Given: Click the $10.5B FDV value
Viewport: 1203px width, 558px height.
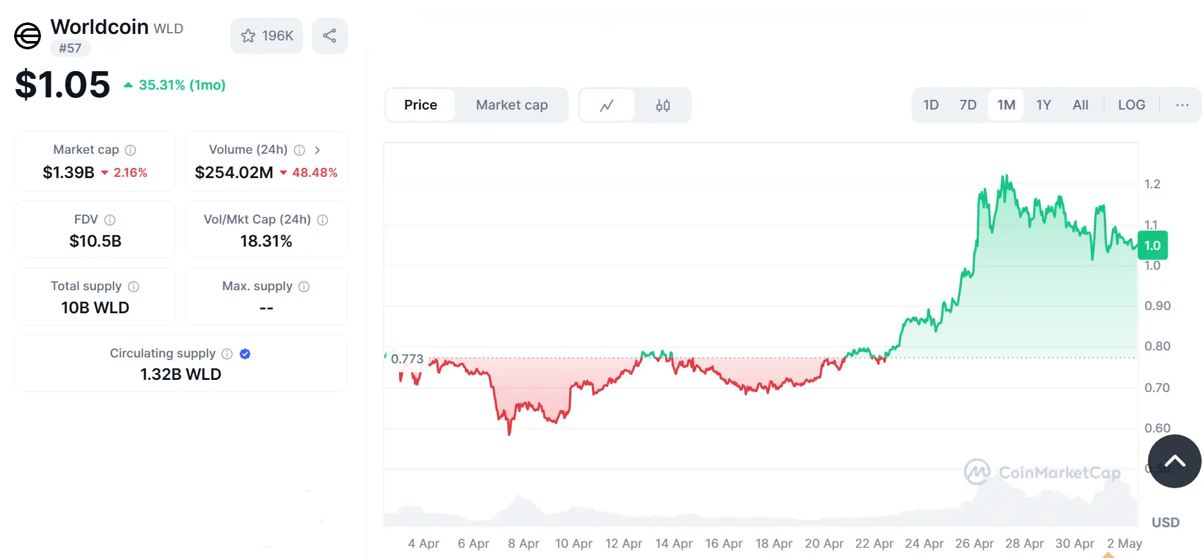Looking at the screenshot, I should [x=95, y=242].
